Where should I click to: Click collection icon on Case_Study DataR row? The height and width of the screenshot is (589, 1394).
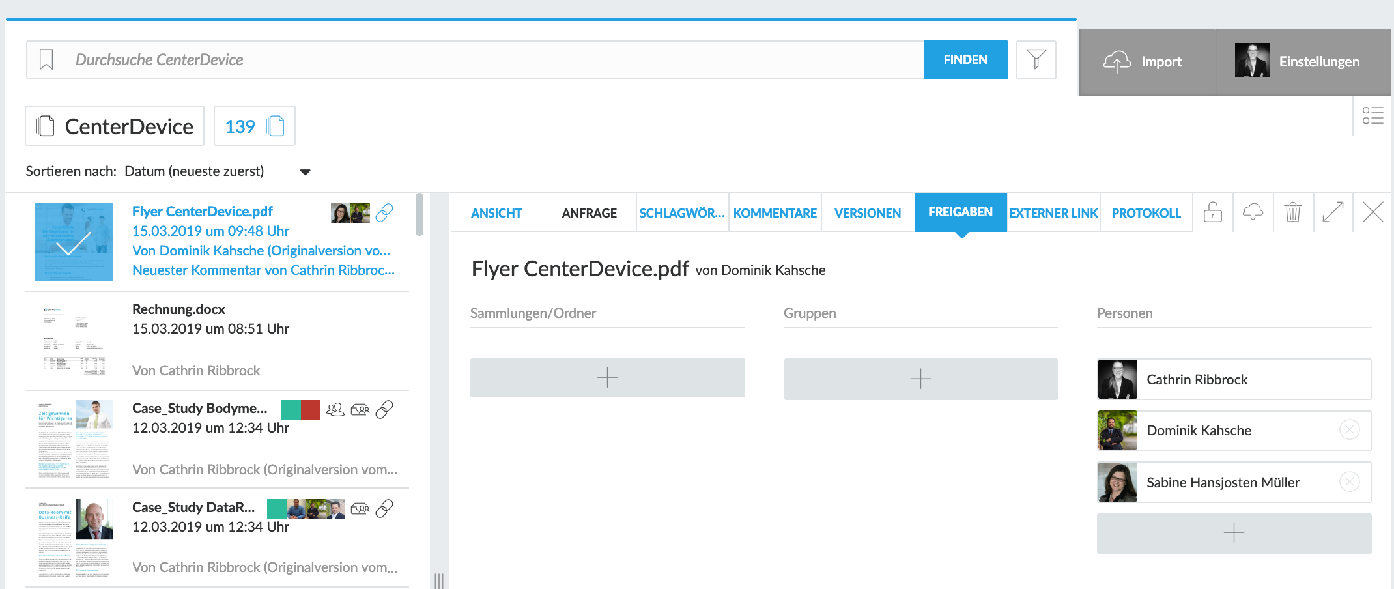[x=360, y=508]
